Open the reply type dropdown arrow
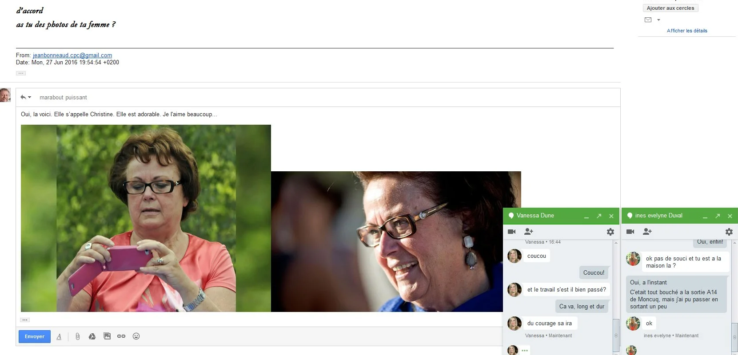This screenshot has width=738, height=355. [30, 97]
